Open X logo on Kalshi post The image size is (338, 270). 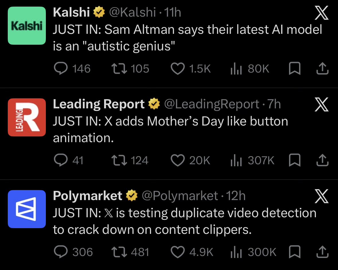pos(321,13)
